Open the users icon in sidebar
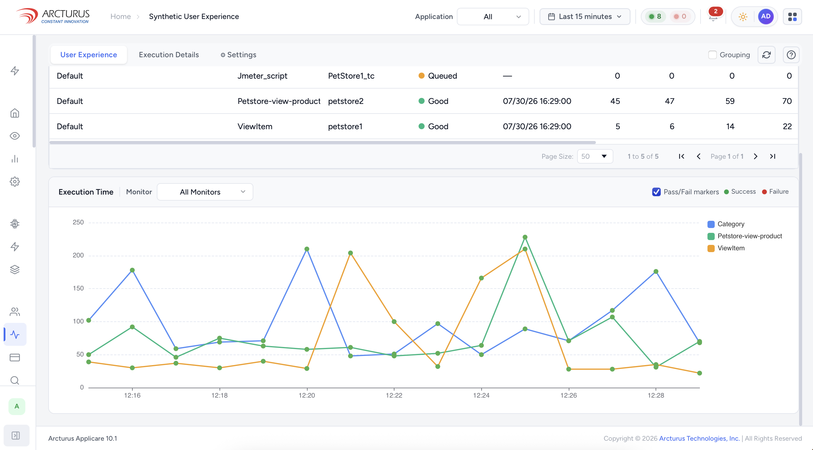 click(15, 312)
